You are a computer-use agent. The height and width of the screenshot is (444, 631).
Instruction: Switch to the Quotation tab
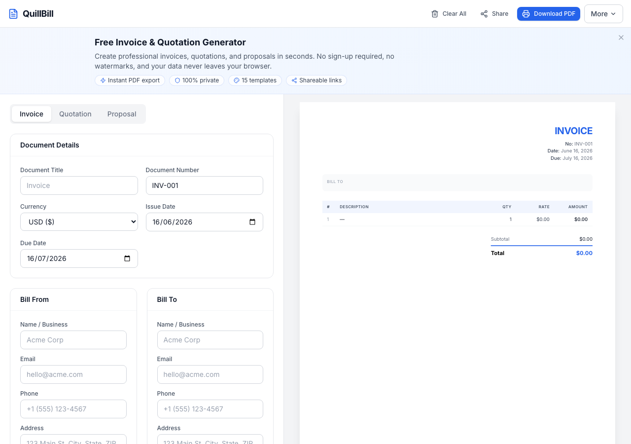point(75,114)
